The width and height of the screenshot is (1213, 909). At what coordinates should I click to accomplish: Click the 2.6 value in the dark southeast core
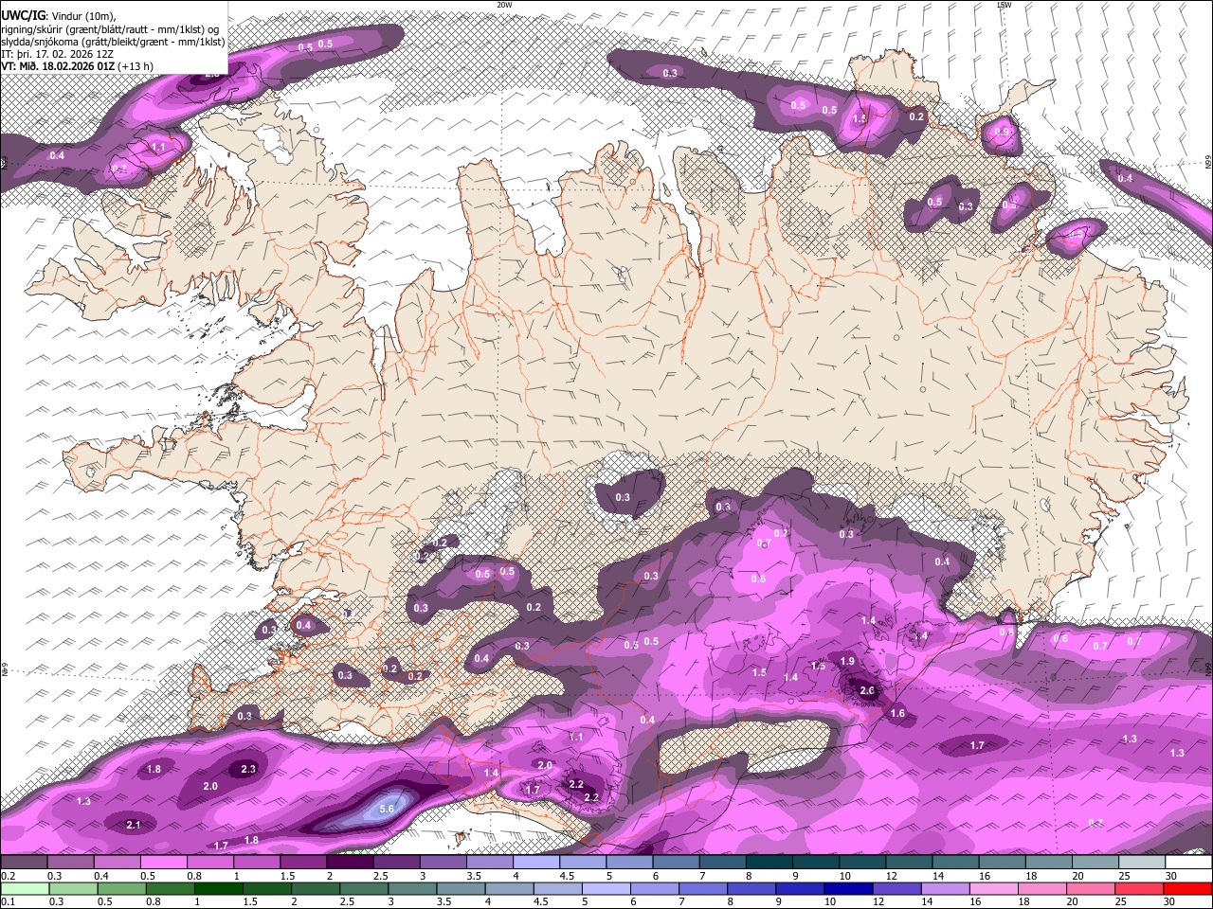point(867,690)
